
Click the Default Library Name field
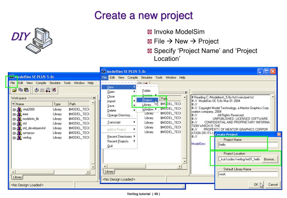pos(248,174)
